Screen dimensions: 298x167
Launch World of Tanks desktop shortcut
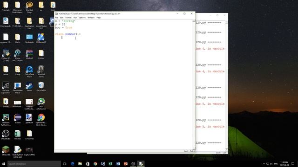pos(41,71)
